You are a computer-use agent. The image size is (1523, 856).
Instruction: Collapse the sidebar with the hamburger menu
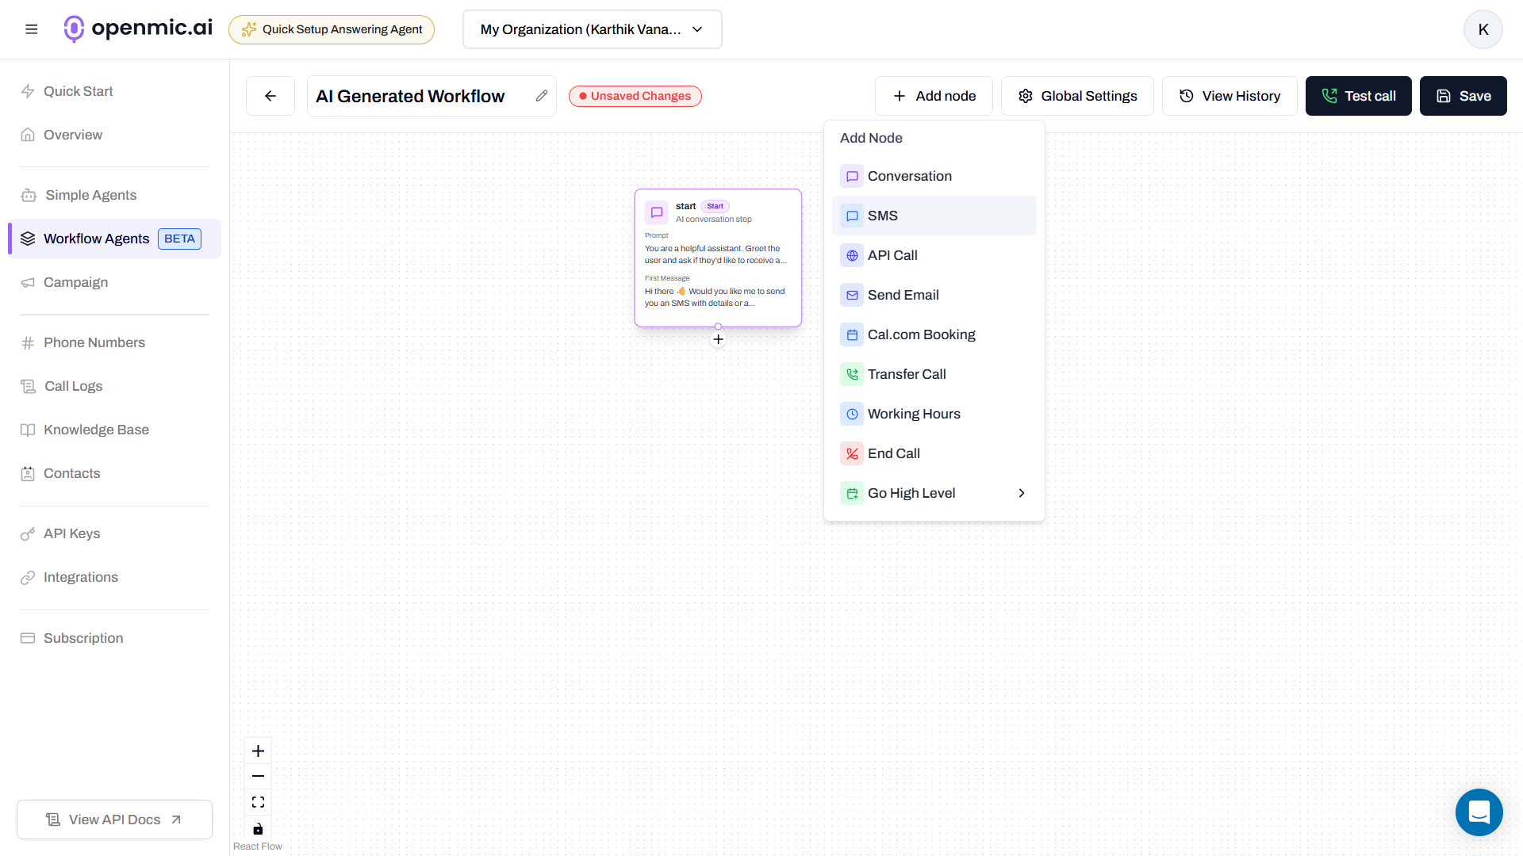[x=32, y=29]
